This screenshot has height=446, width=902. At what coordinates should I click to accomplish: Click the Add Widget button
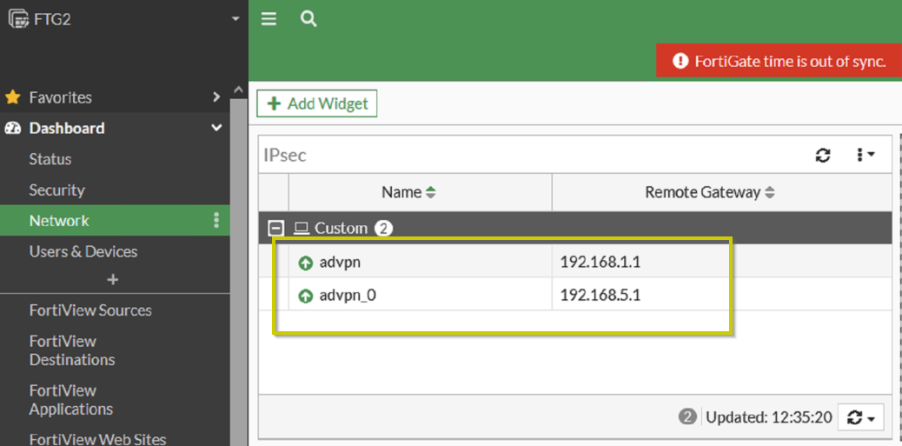(317, 103)
